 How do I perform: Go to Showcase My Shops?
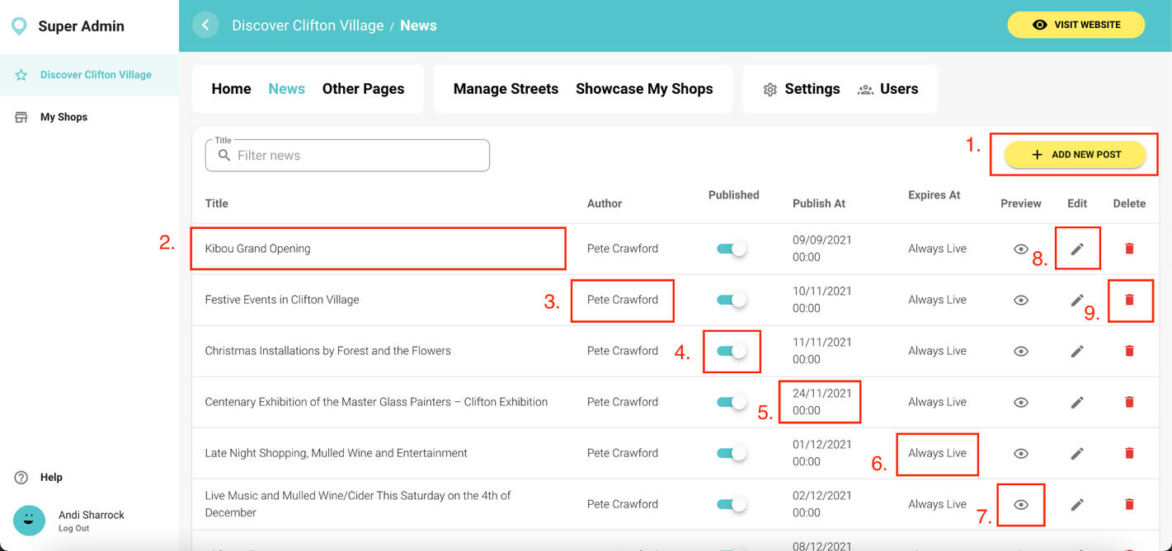pos(644,89)
